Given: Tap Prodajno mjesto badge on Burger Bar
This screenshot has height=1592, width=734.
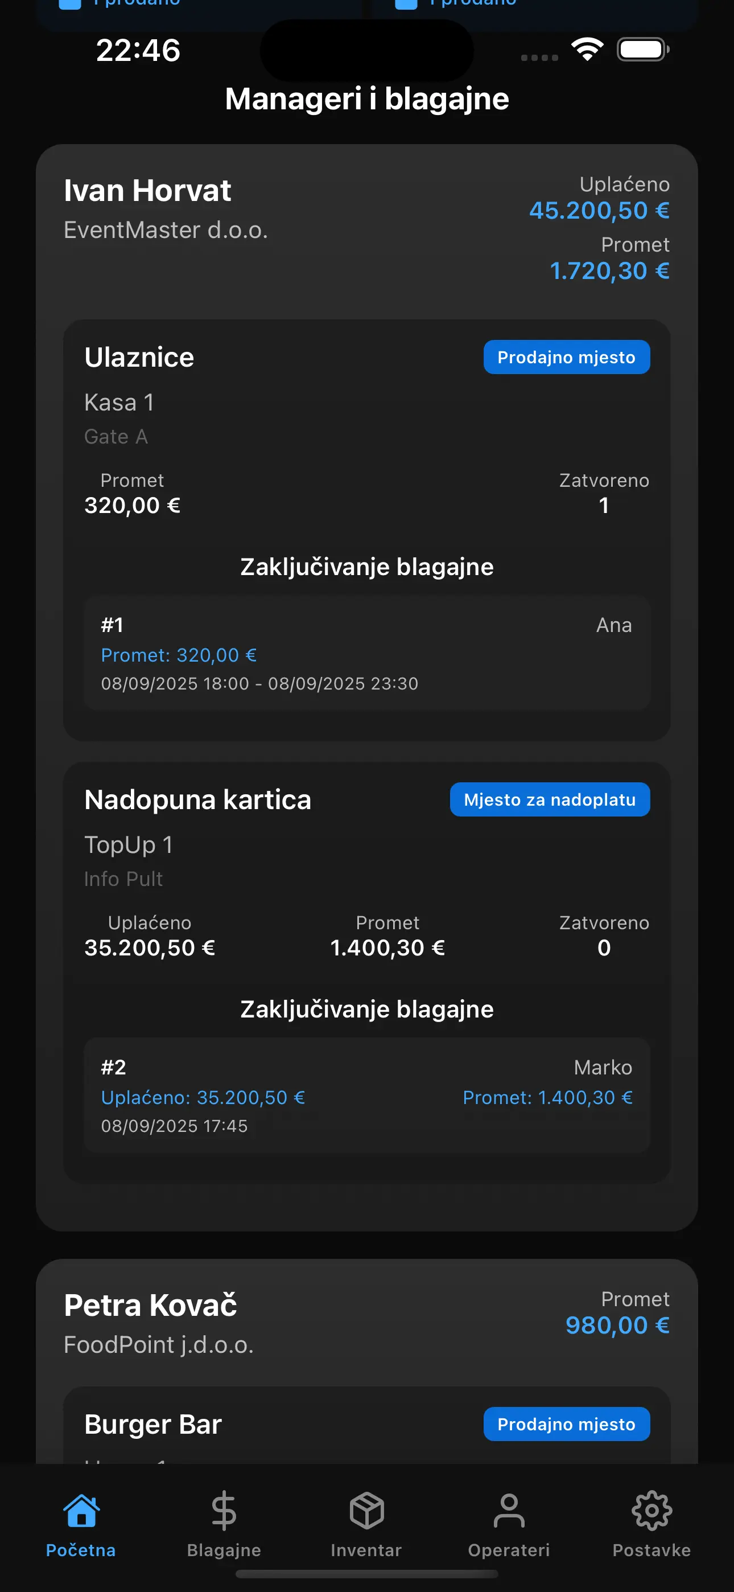Looking at the screenshot, I should (x=566, y=1424).
